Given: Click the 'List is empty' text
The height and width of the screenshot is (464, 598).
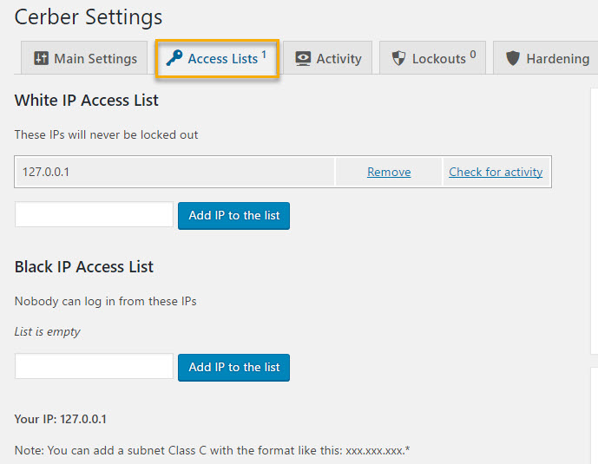Looking at the screenshot, I should [x=47, y=332].
